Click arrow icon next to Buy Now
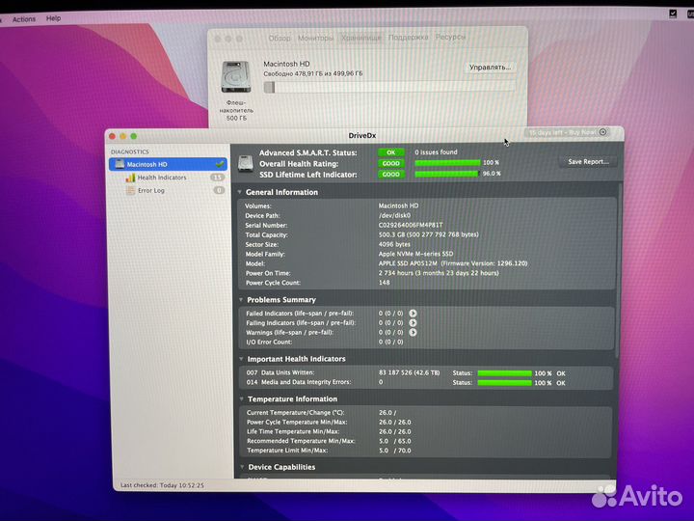This screenshot has height=521, width=694. [602, 132]
